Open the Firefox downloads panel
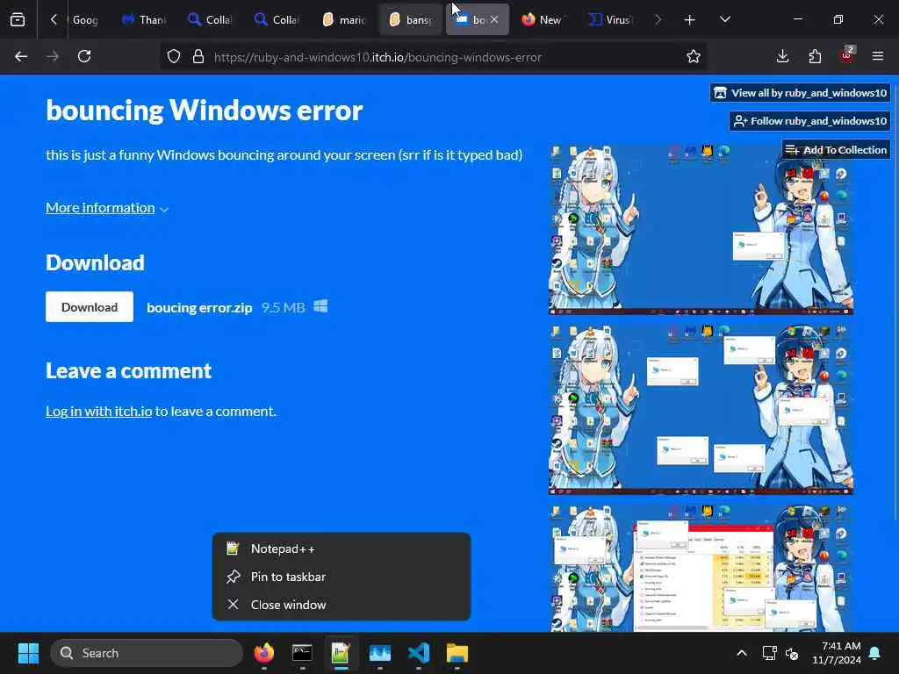899x674 pixels. (782, 56)
